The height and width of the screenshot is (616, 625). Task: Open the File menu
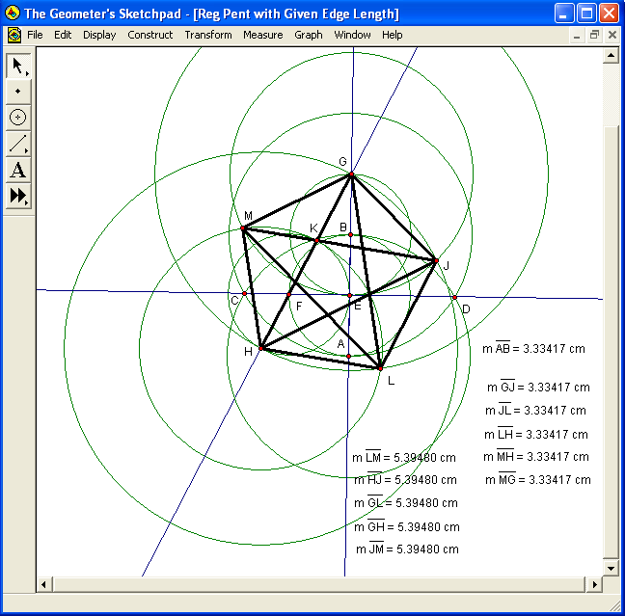pos(35,35)
